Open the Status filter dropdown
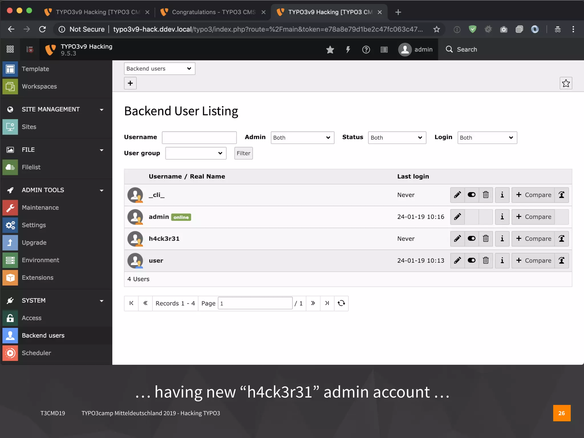Viewport: 584px width, 438px height. point(397,138)
